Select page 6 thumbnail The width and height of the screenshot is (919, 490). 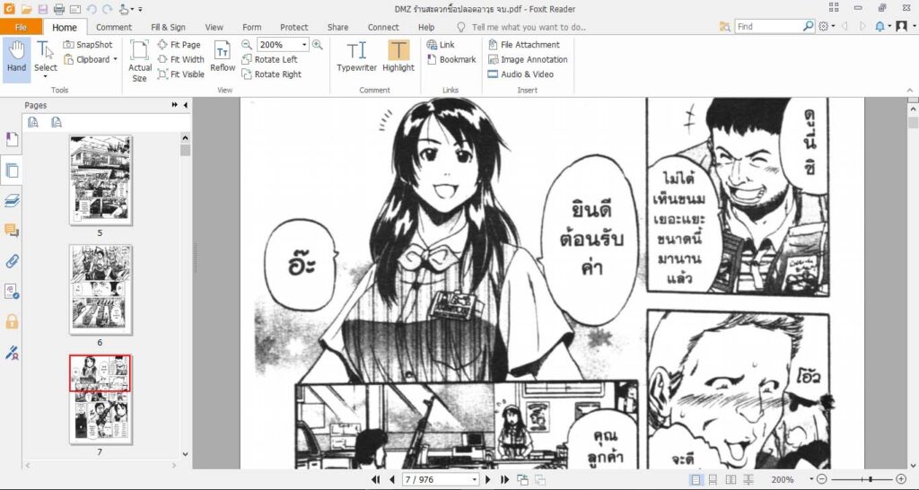[x=101, y=290]
